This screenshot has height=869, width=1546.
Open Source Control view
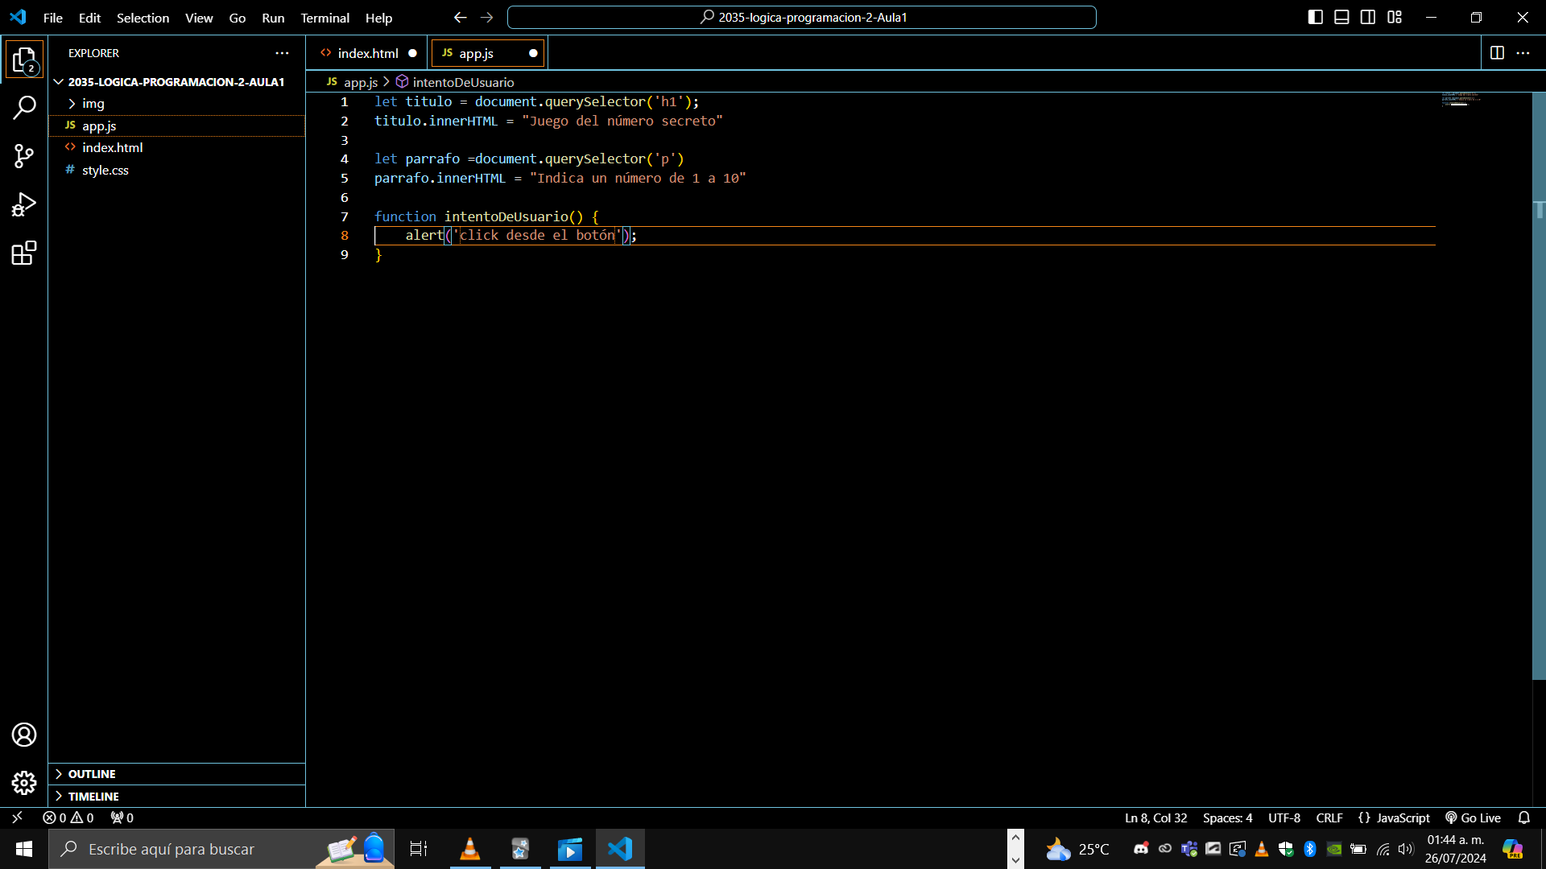(x=24, y=156)
